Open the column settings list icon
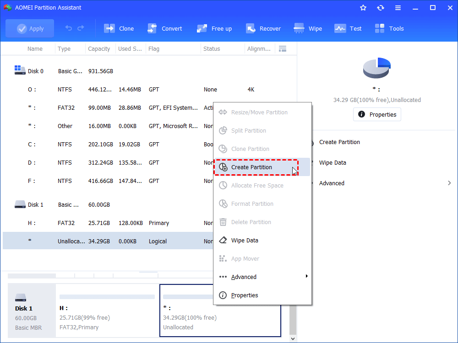 pos(283,48)
